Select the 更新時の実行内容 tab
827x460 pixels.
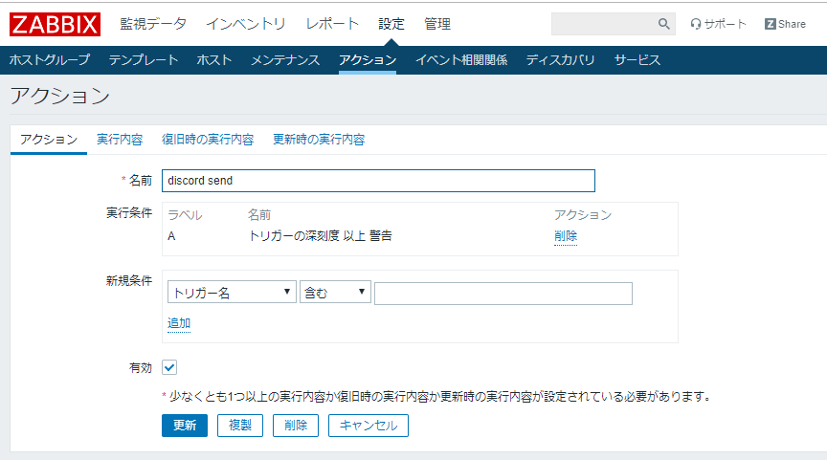coord(319,140)
